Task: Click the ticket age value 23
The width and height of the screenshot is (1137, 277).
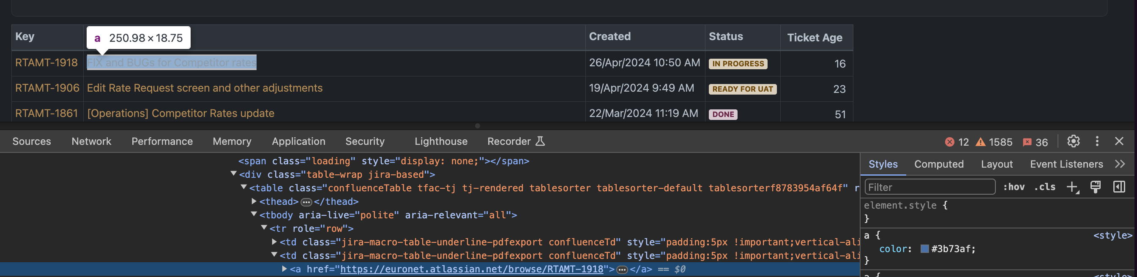Action: (x=839, y=89)
